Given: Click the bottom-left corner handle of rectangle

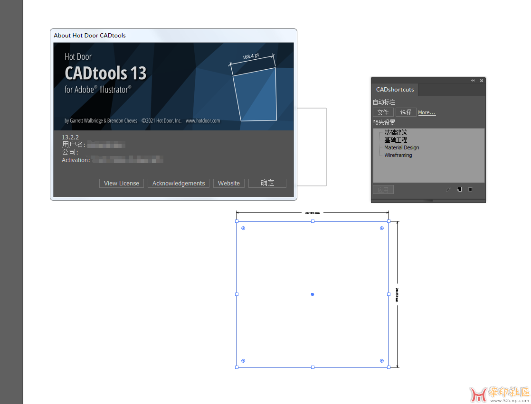Looking at the screenshot, I should (x=237, y=367).
